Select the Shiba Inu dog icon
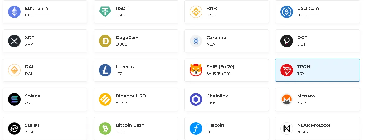Screen dimensions: 365x140 [196, 70]
